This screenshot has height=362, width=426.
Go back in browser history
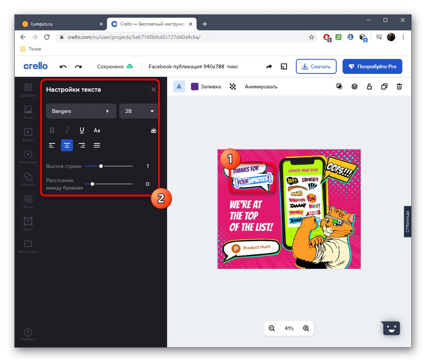(23, 37)
